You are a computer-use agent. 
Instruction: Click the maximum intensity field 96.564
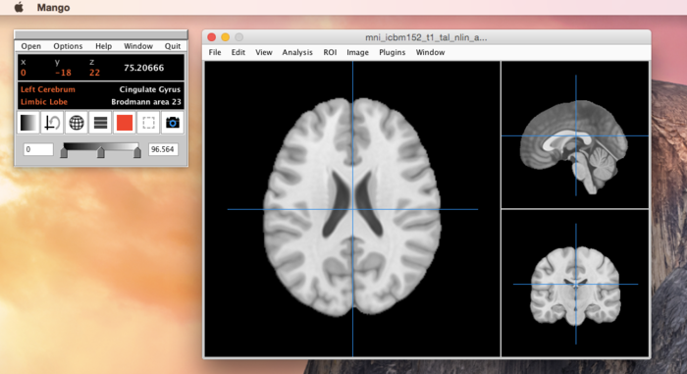(163, 149)
